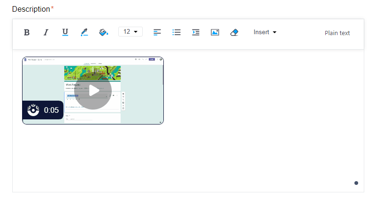Clear formatting with the eraser icon
The width and height of the screenshot is (376, 198).
point(234,32)
